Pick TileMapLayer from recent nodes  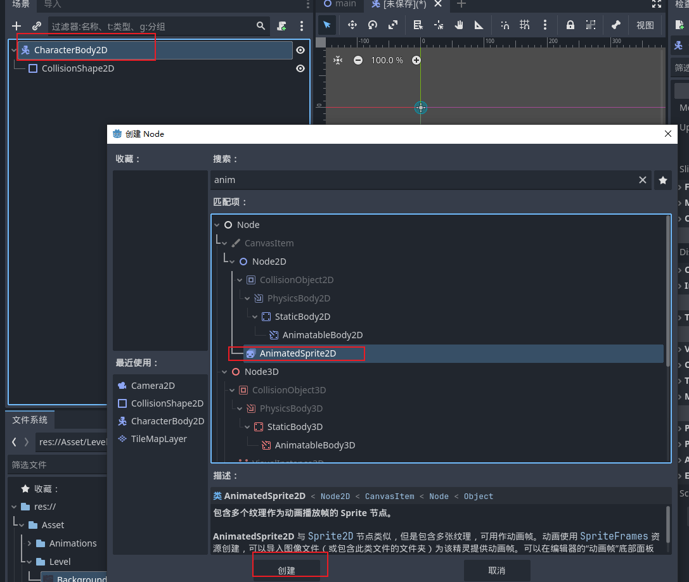pos(158,439)
